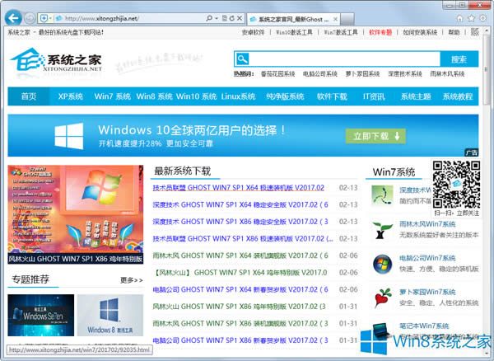Click the address bar search magnifier icon
Screen dimensions: 494x361
click(209, 18)
